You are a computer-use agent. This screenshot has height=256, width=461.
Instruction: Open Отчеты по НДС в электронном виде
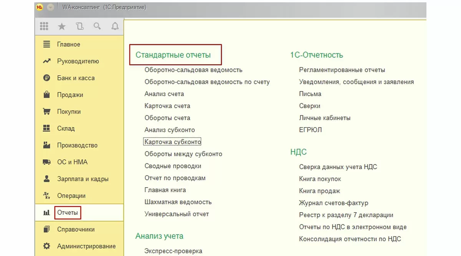[x=353, y=227]
